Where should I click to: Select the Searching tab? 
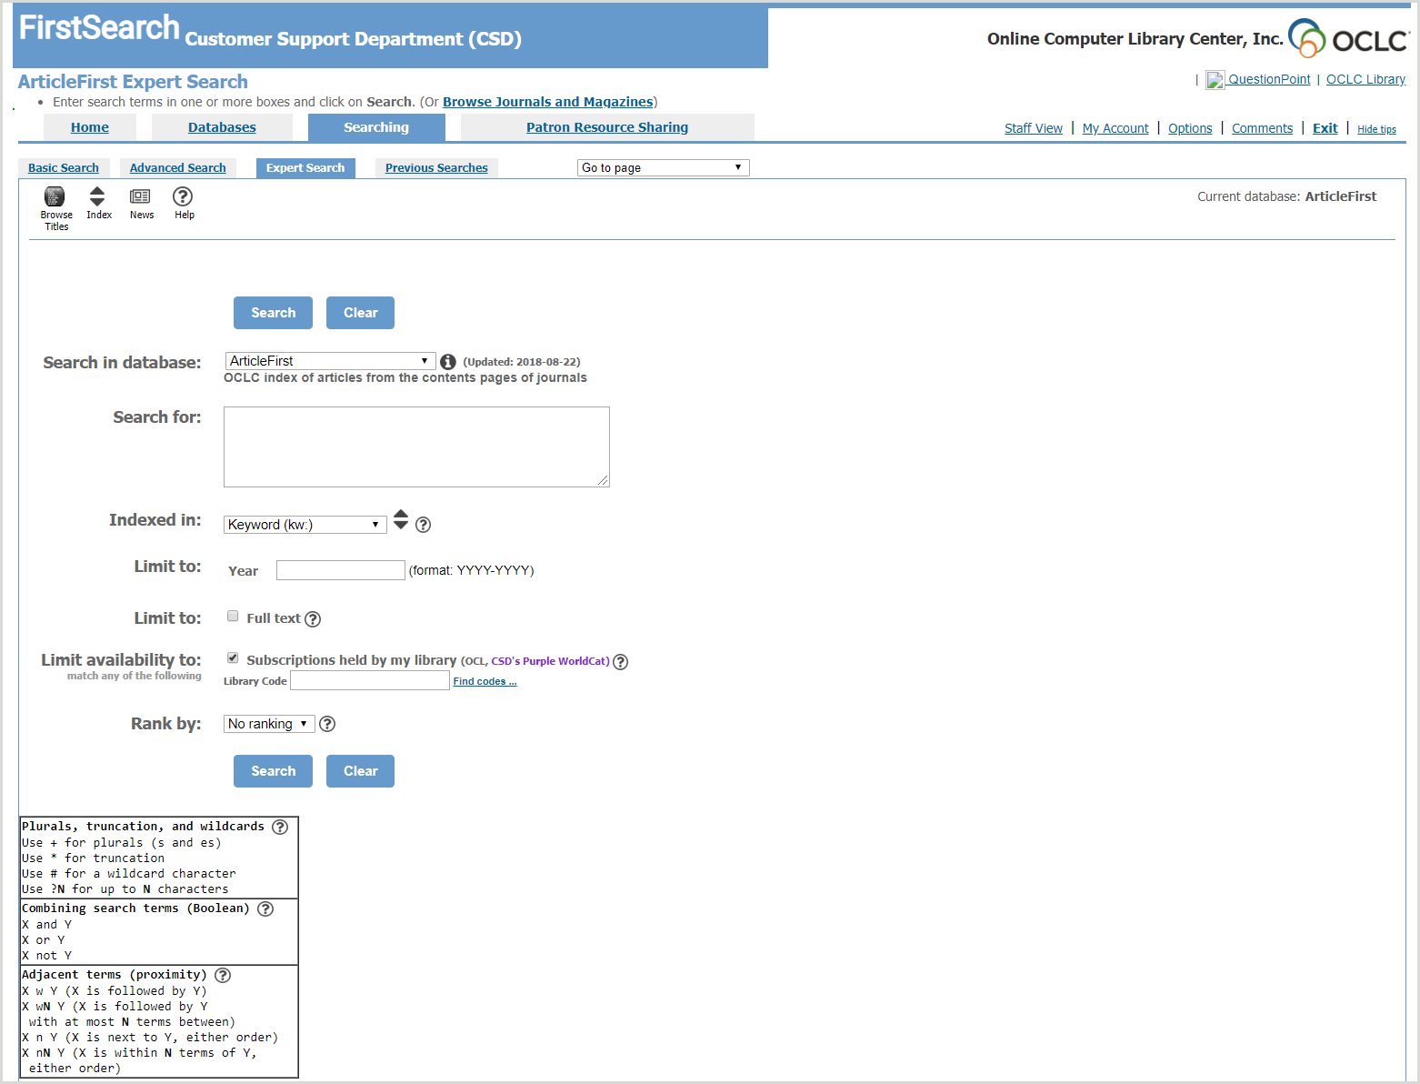(376, 127)
